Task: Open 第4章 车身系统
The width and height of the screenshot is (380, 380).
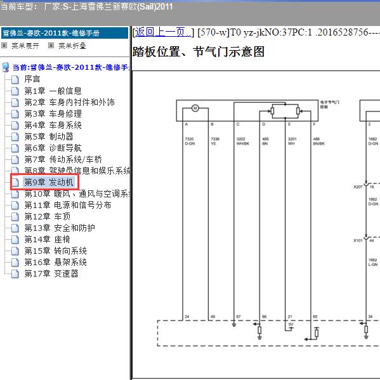Action: click(x=53, y=125)
